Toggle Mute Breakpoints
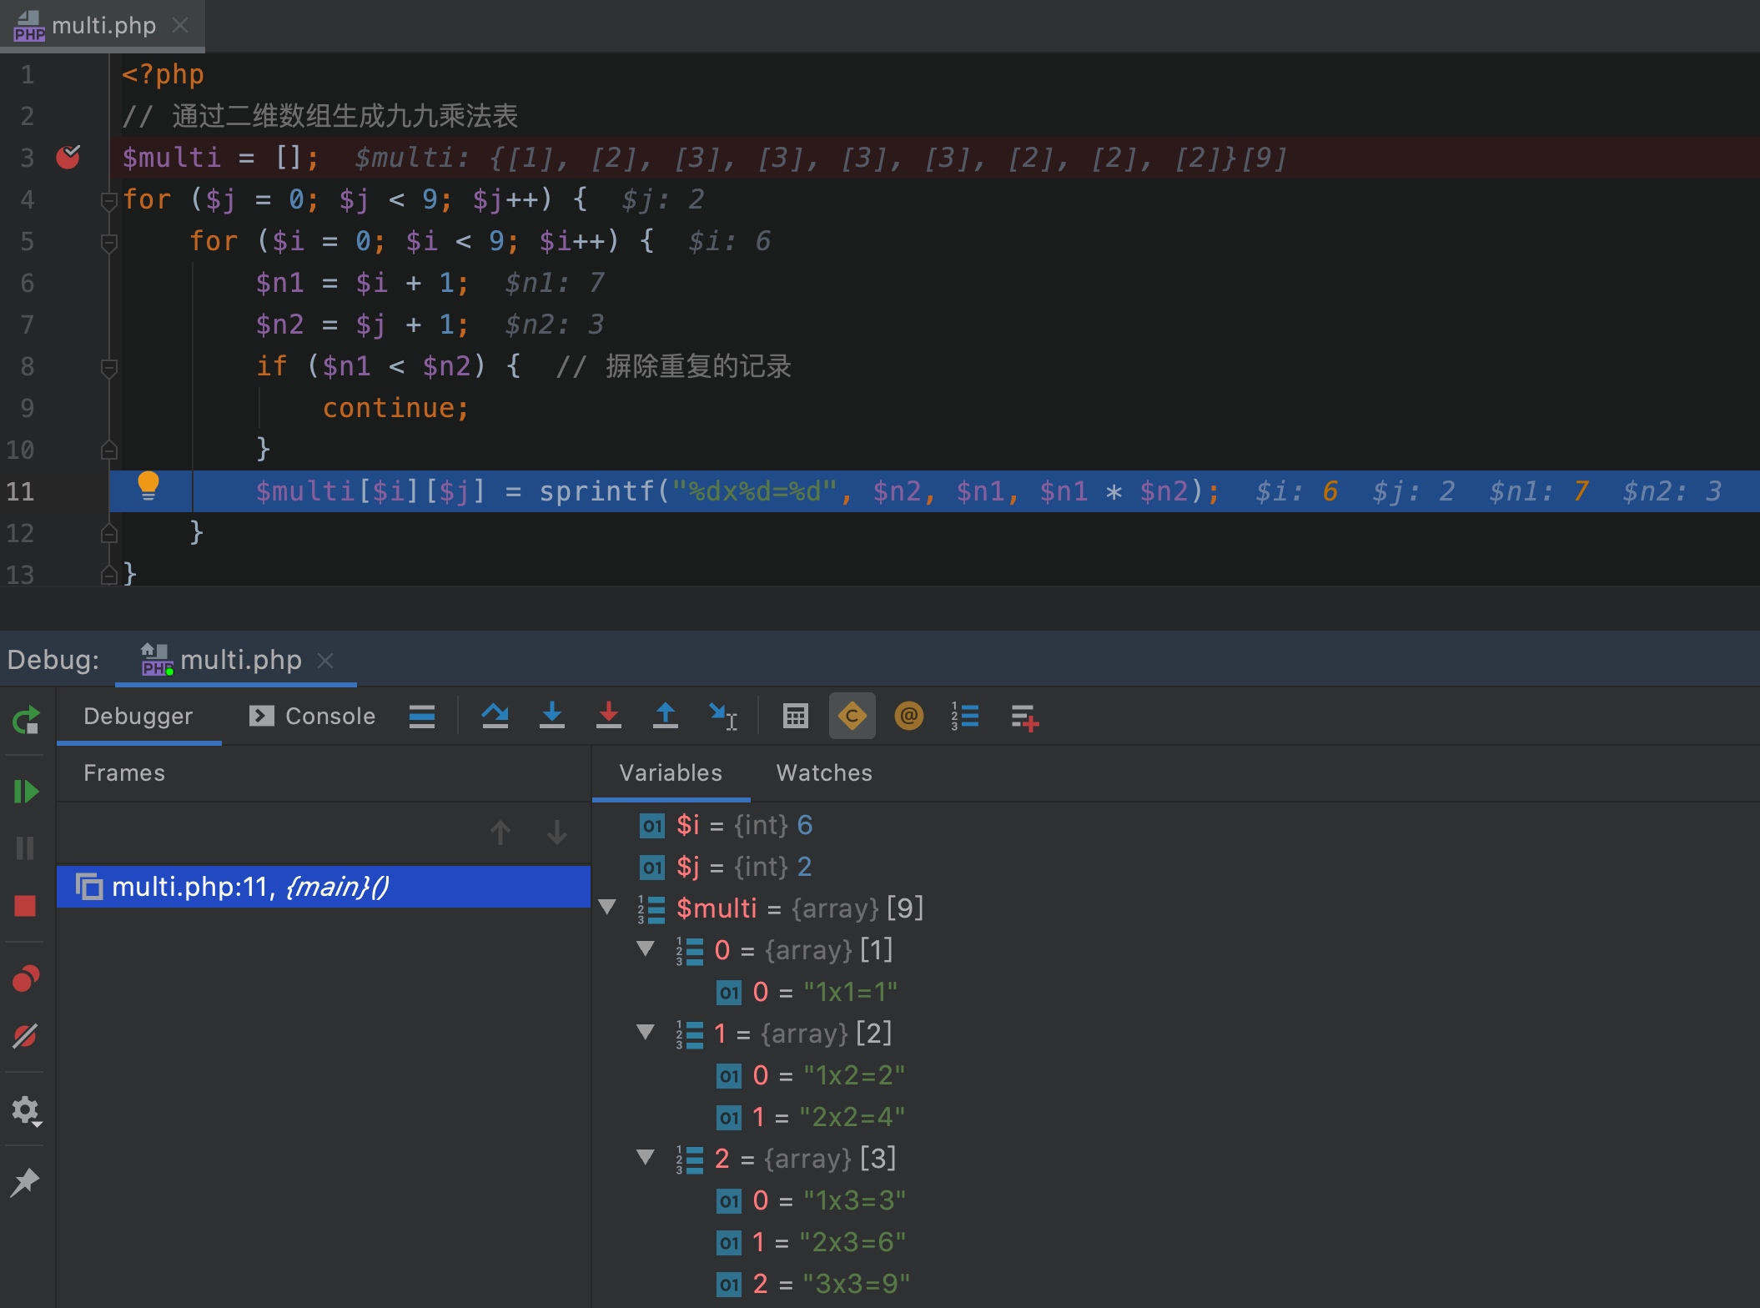Viewport: 1760px width, 1308px height. [x=26, y=1036]
